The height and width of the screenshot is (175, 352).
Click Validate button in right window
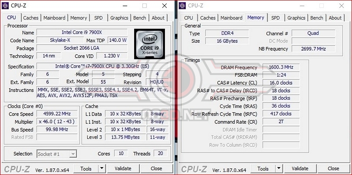click(300, 168)
